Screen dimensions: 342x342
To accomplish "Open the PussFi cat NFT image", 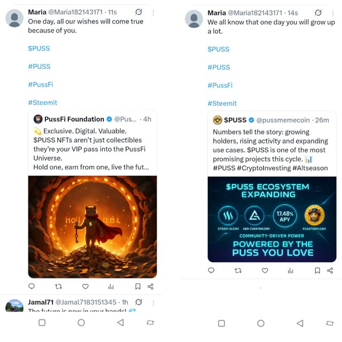I will pos(92,227).
